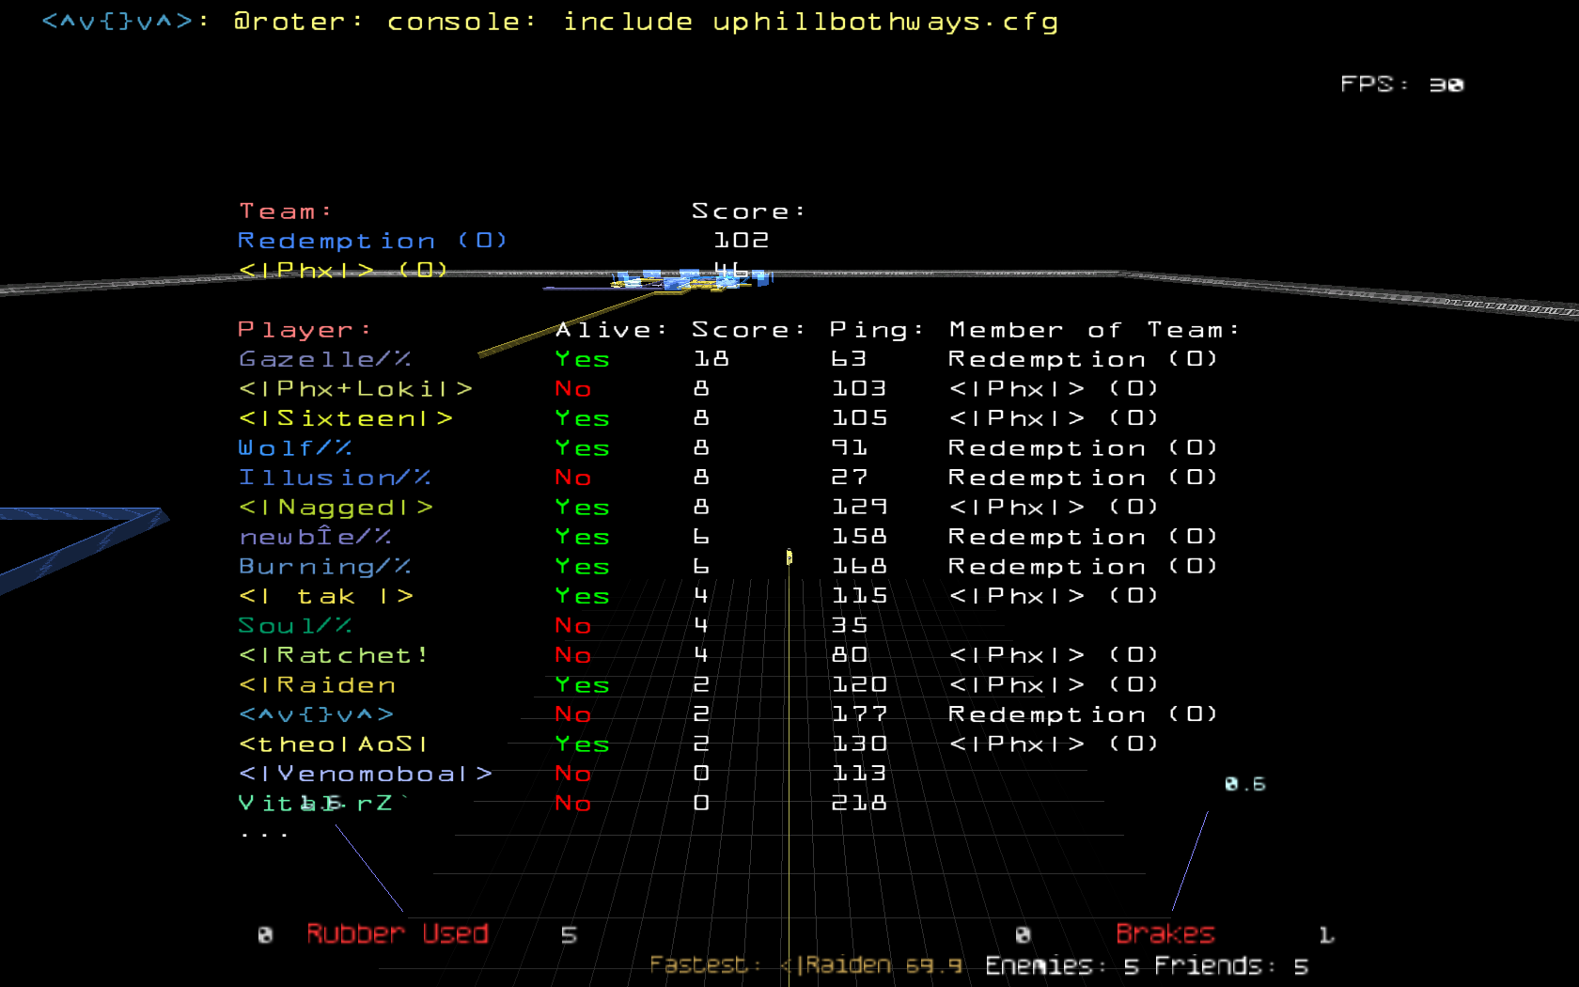
Task: Click the Alive column header
Action: tap(611, 330)
